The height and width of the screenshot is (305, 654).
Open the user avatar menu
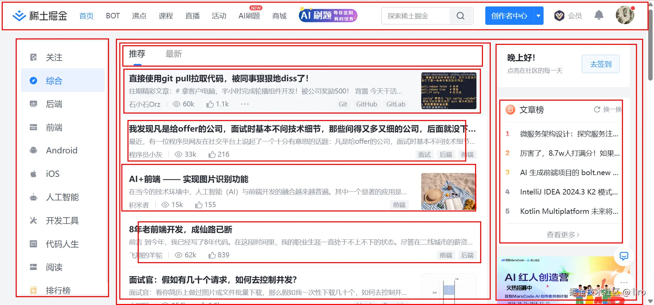coord(625,15)
